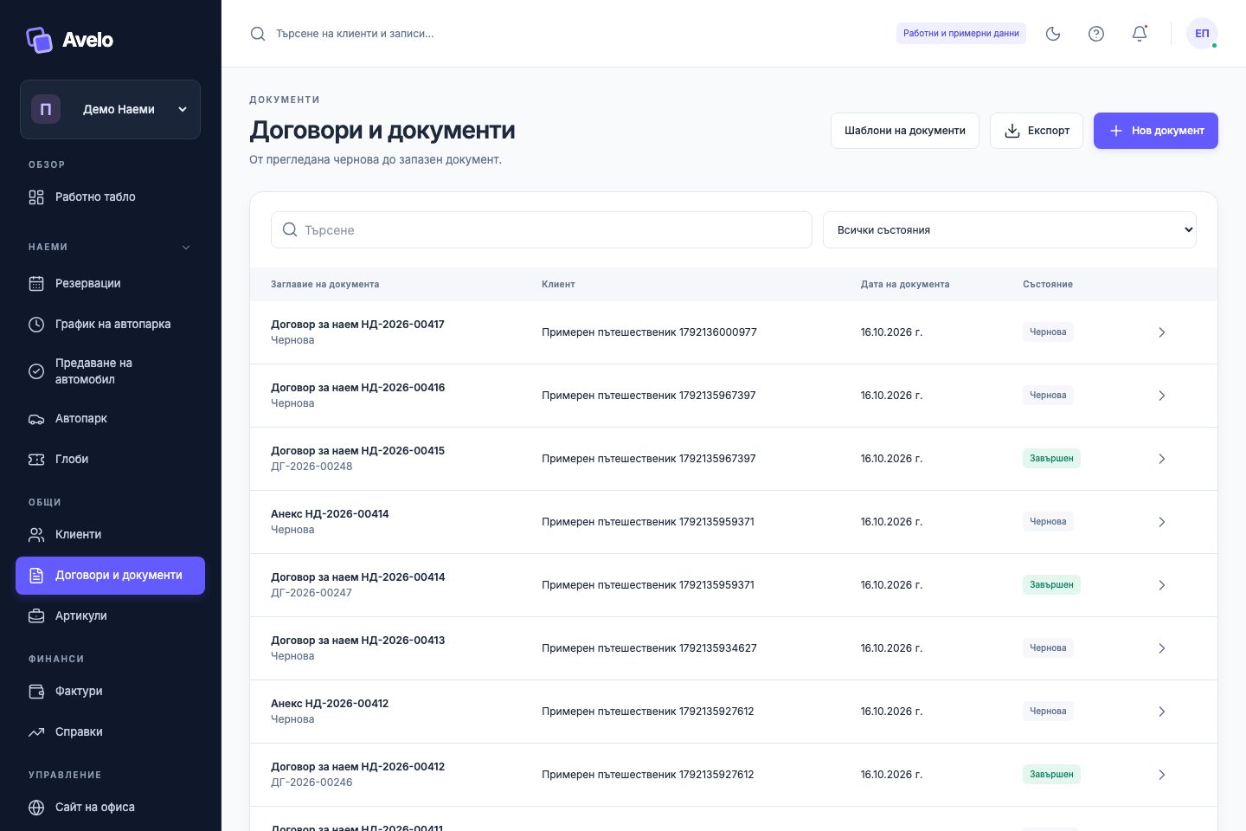Open help question mark icon
This screenshot has height=831, width=1246.
pos(1096,34)
